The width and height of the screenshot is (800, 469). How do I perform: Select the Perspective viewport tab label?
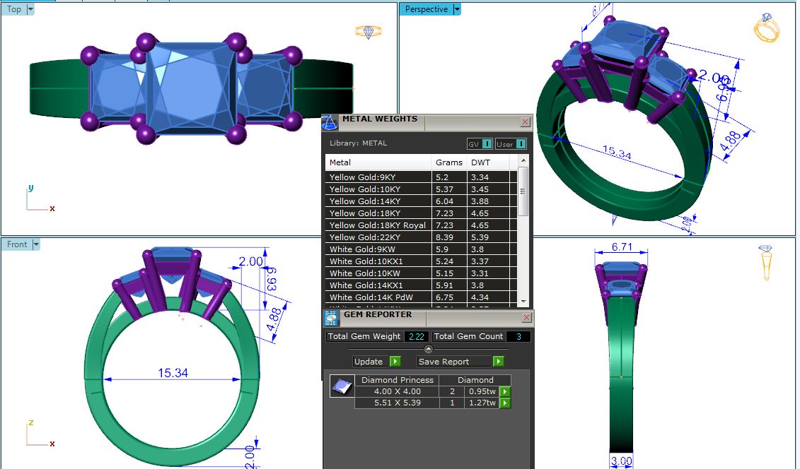click(426, 10)
